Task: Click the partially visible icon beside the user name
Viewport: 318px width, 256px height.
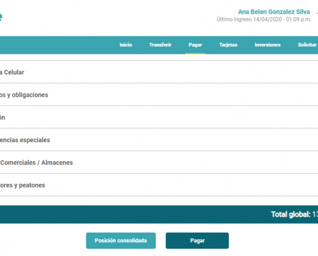Action: pyautogui.click(x=317, y=12)
